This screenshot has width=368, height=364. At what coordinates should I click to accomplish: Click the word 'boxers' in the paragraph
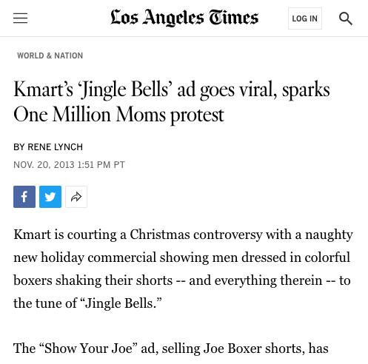tap(33, 280)
